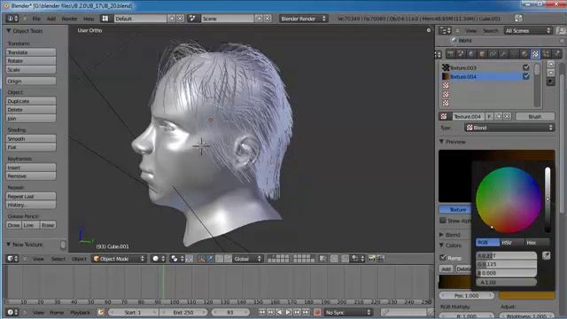Unlink texture datablock X icon
The width and height of the screenshot is (567, 319).
507,116
